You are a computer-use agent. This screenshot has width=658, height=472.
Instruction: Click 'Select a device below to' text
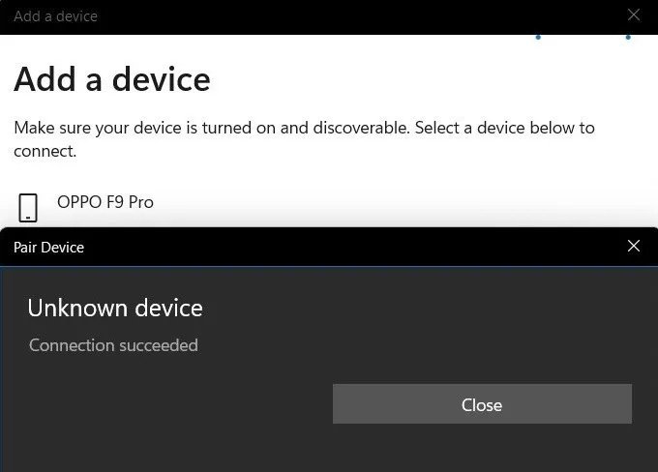coord(505,128)
